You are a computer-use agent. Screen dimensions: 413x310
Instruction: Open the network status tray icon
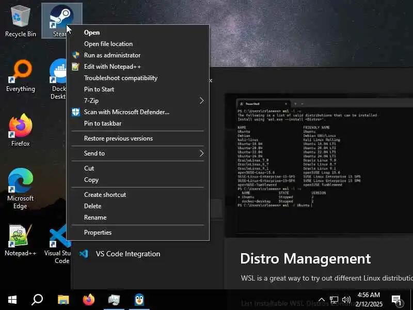[333, 300]
